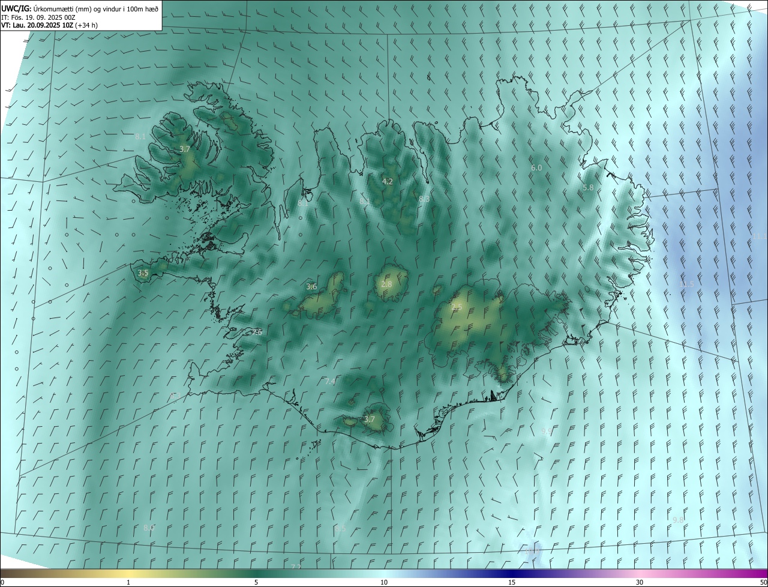Click the '3.6' value label on the glacier

tap(311, 287)
